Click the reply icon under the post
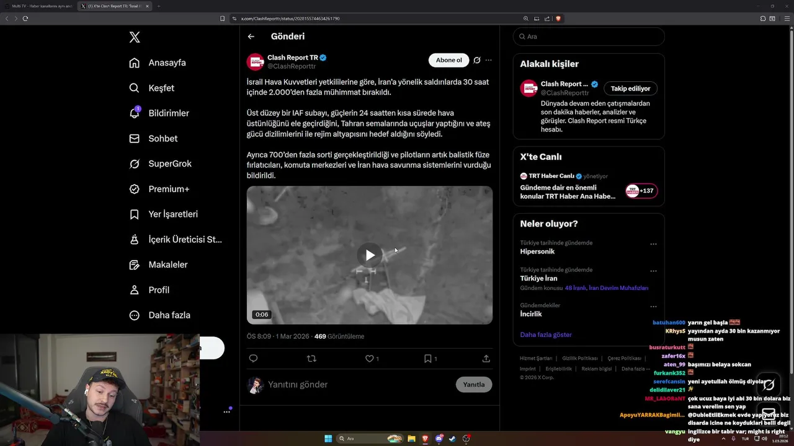 point(253,358)
